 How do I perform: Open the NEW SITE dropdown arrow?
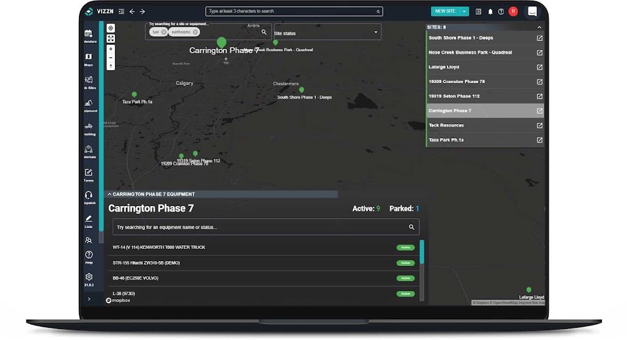(x=464, y=11)
